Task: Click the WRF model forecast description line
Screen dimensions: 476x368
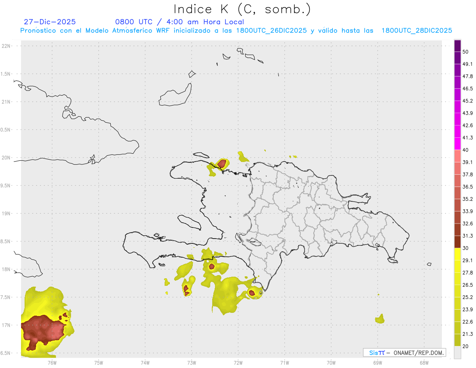Action: pos(236,31)
